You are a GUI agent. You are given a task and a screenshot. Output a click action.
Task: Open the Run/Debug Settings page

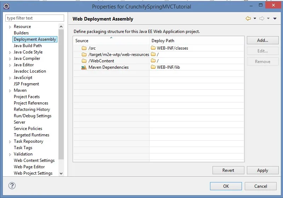point(33,116)
